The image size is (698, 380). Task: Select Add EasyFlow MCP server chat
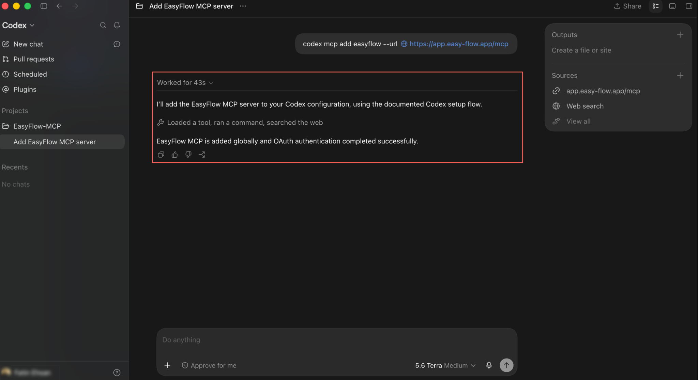pyautogui.click(x=62, y=142)
